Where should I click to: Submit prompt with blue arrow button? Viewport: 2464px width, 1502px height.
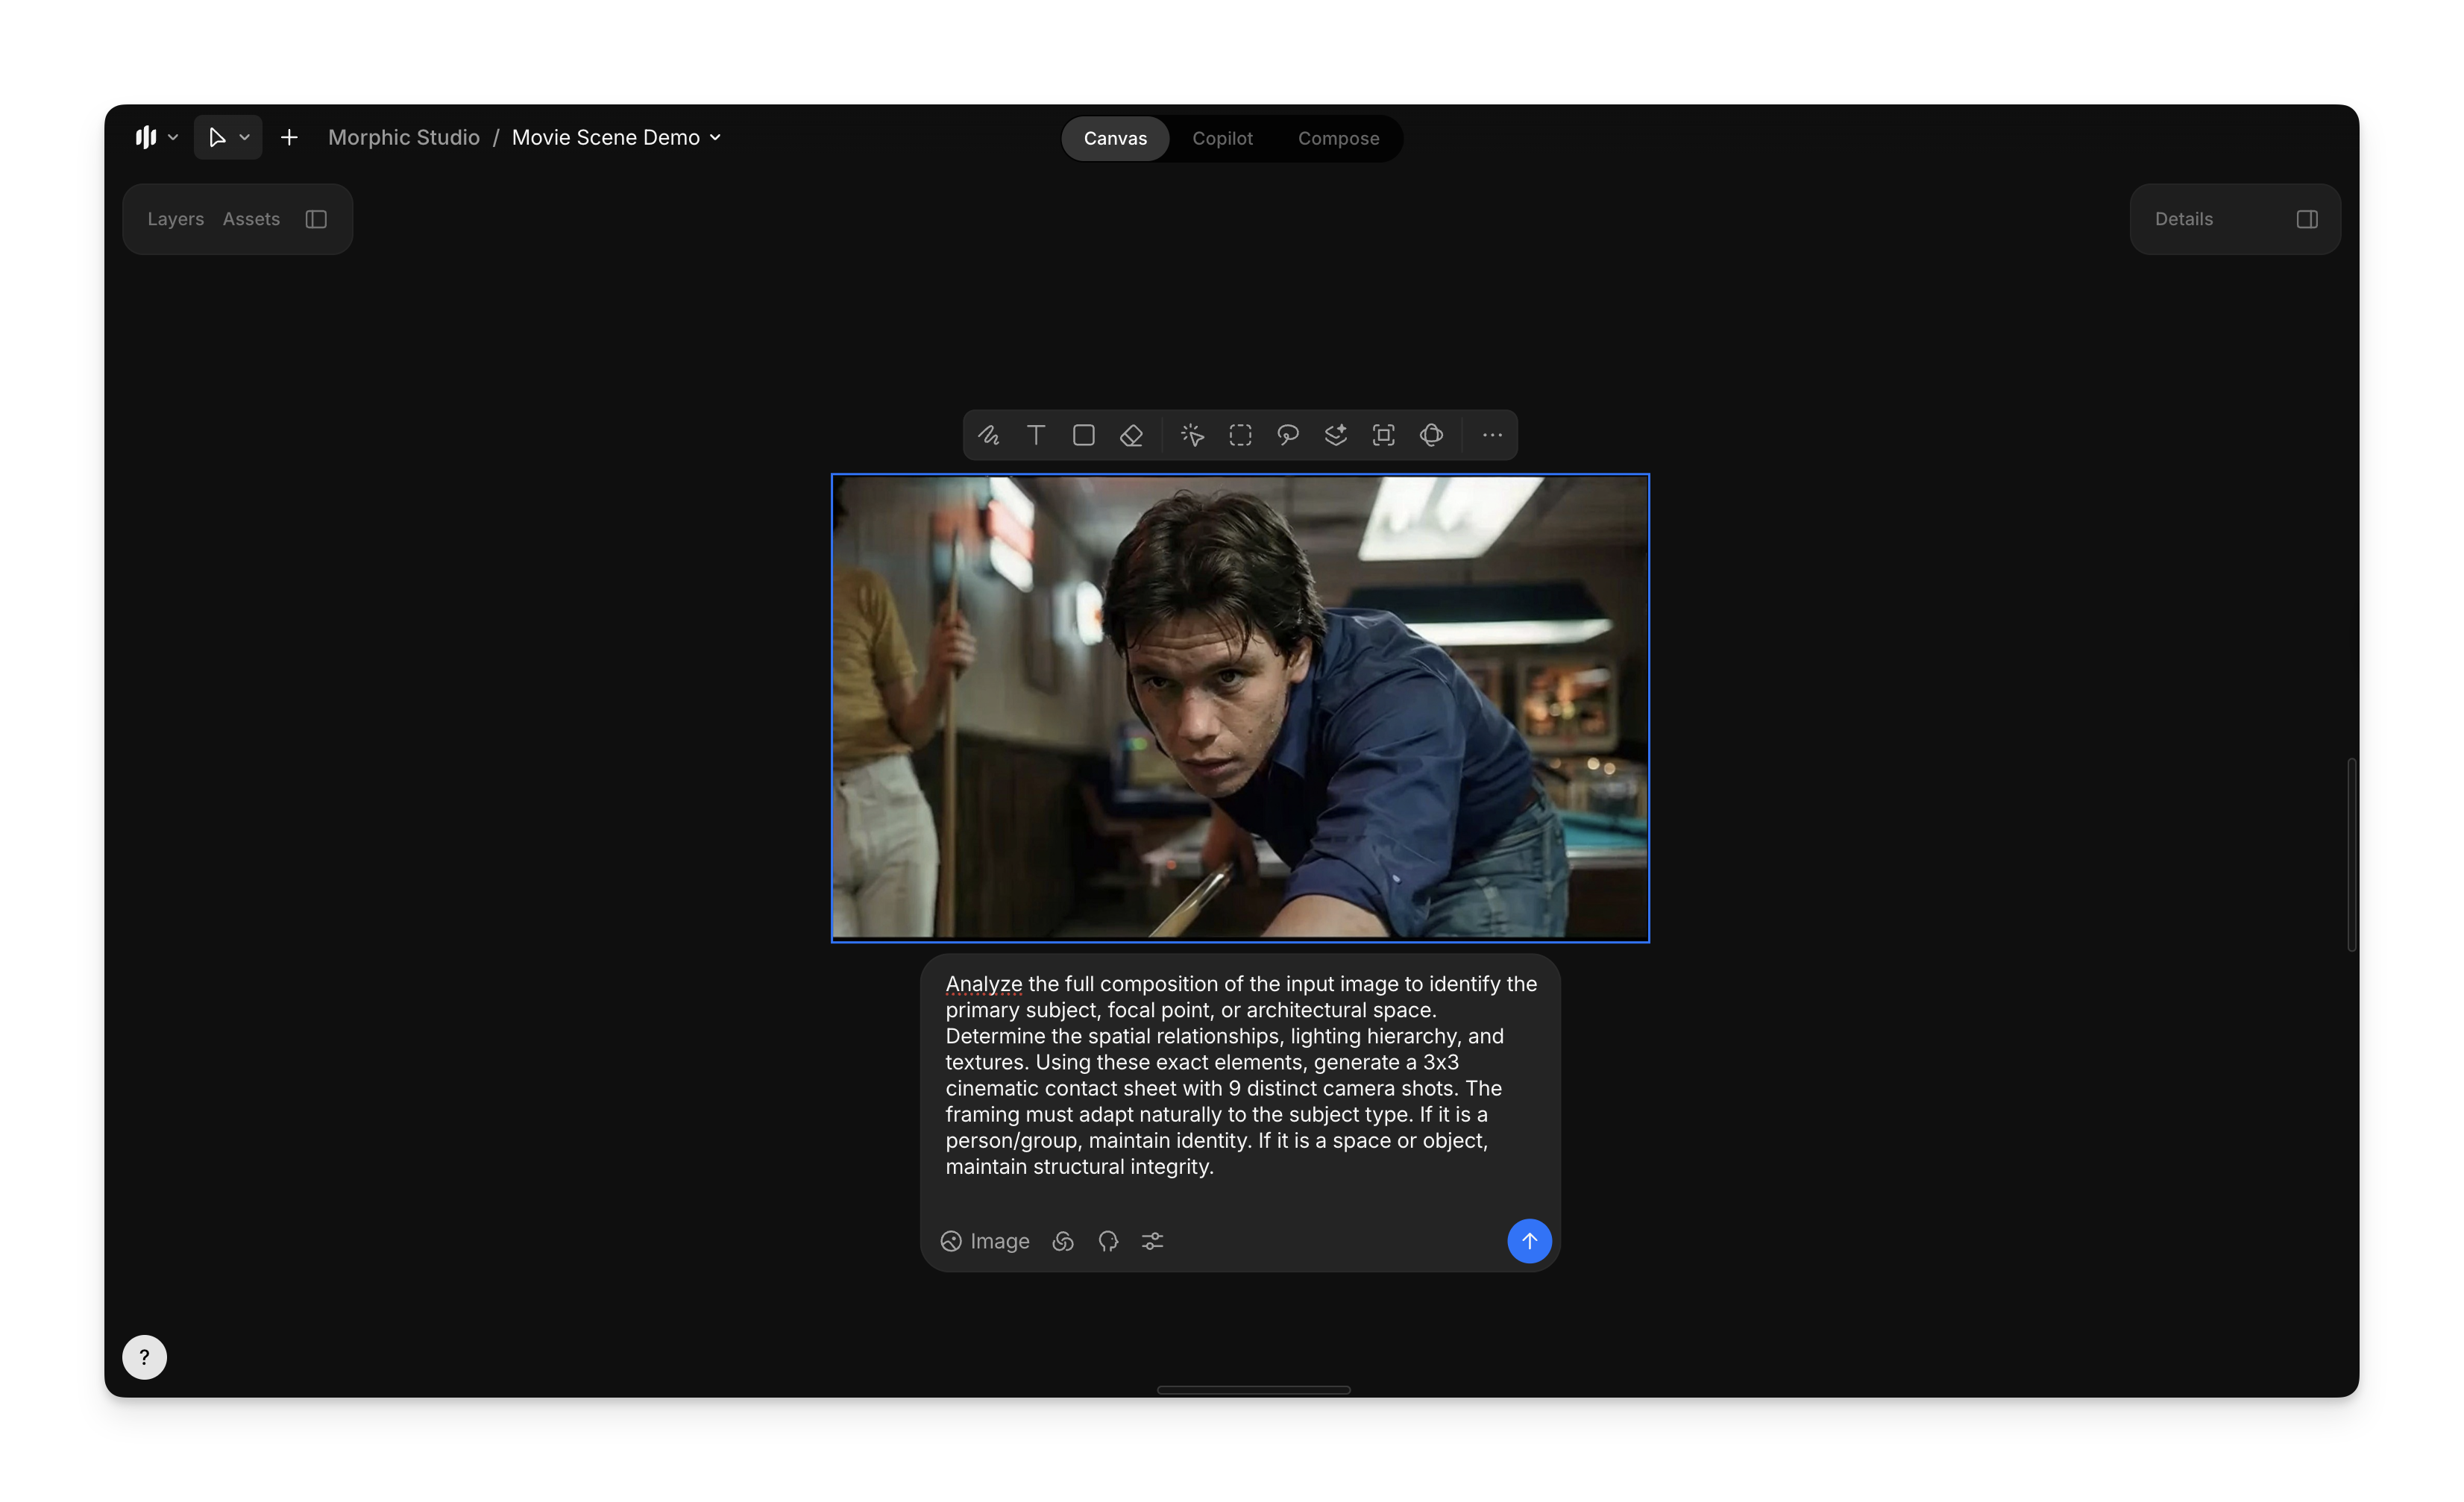click(1529, 1241)
